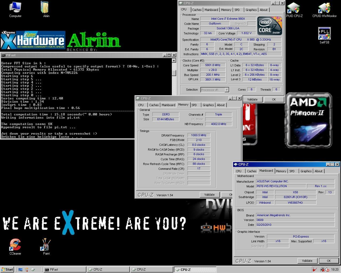
Task: Click OK in Mainboard window
Action: pos(328,261)
